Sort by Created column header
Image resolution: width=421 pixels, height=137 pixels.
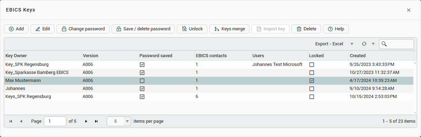[381, 55]
